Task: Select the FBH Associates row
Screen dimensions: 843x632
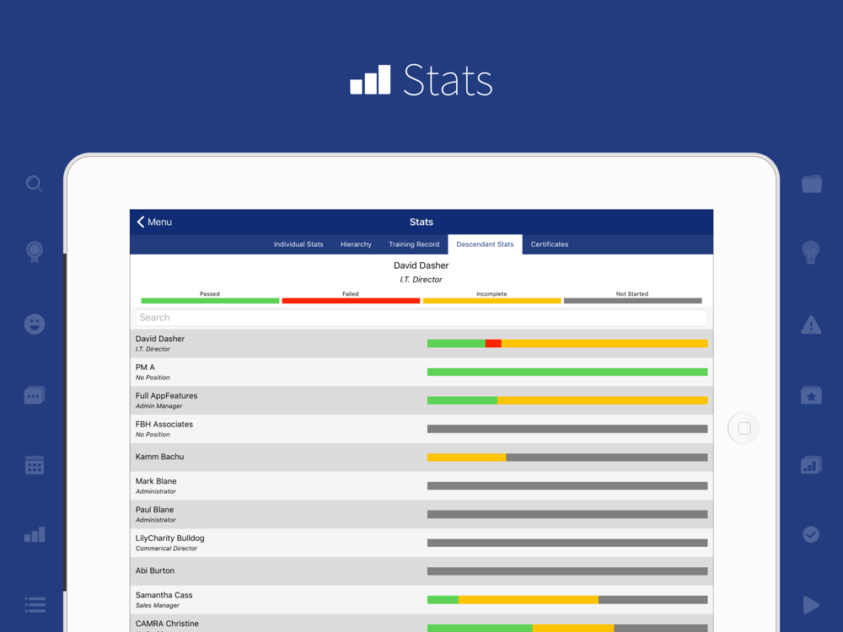Action: point(421,429)
